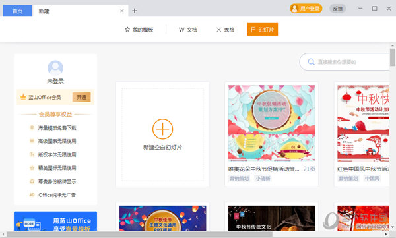
Task: Open the 红色中国风中秋节 template thumbnail
Action: click(x=364, y=123)
